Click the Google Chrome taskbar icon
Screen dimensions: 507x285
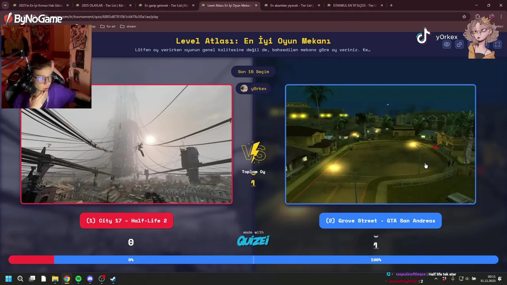(67, 279)
